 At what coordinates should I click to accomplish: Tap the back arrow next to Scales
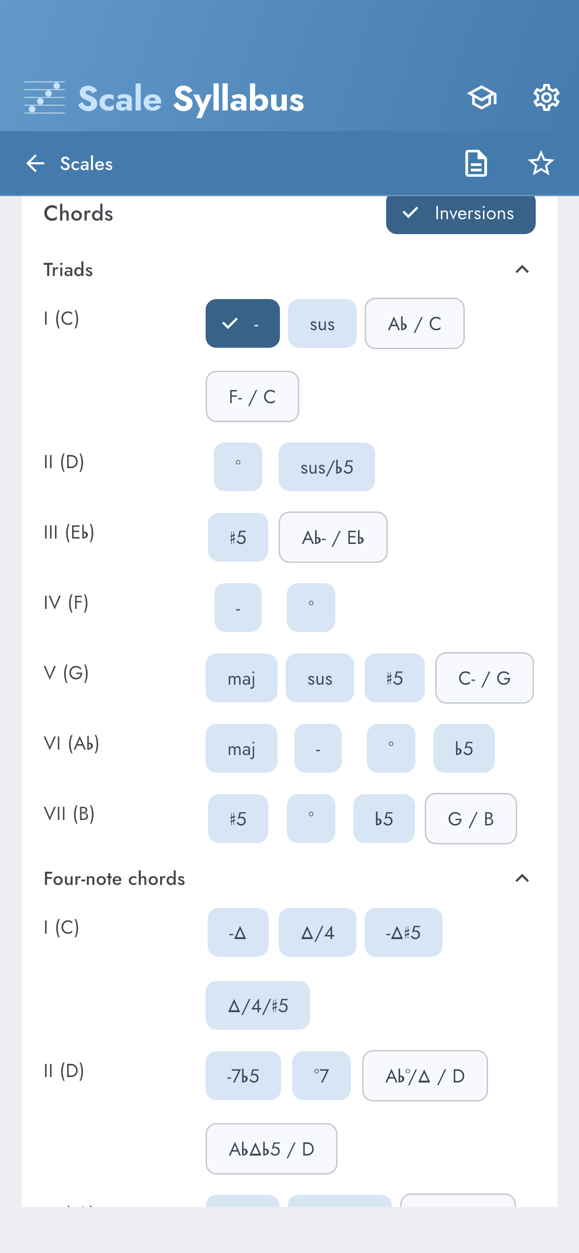35,163
